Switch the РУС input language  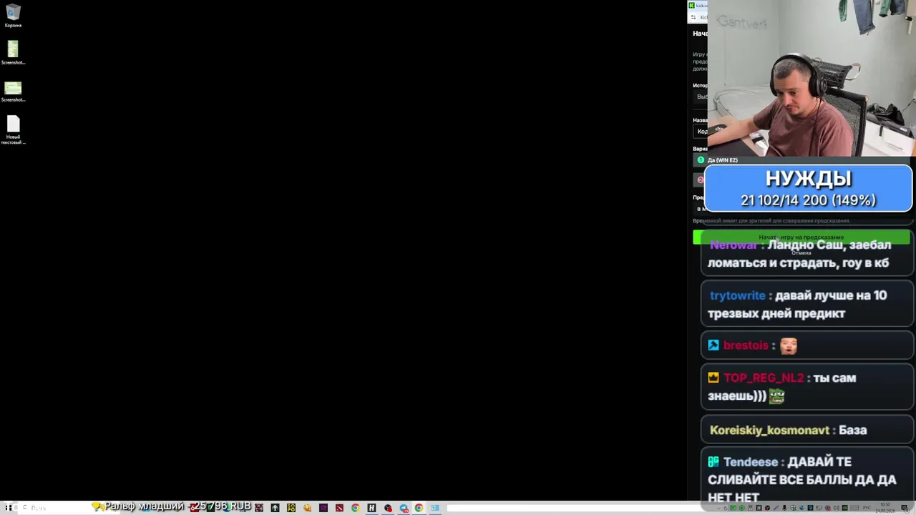[867, 508]
